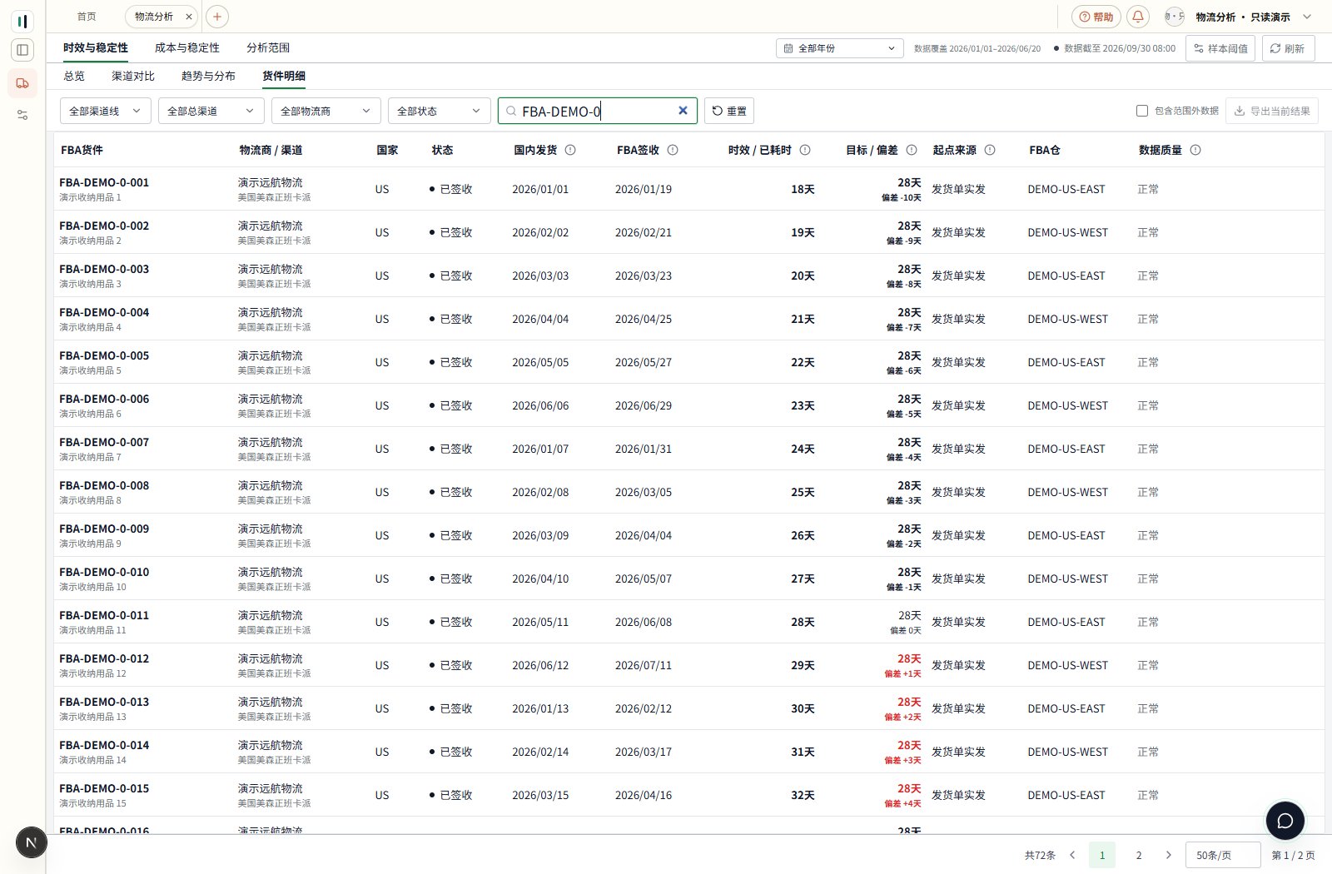Show info for 目标 / 偏差 column
Viewport: 1332px width, 874px height.
pyautogui.click(x=912, y=150)
